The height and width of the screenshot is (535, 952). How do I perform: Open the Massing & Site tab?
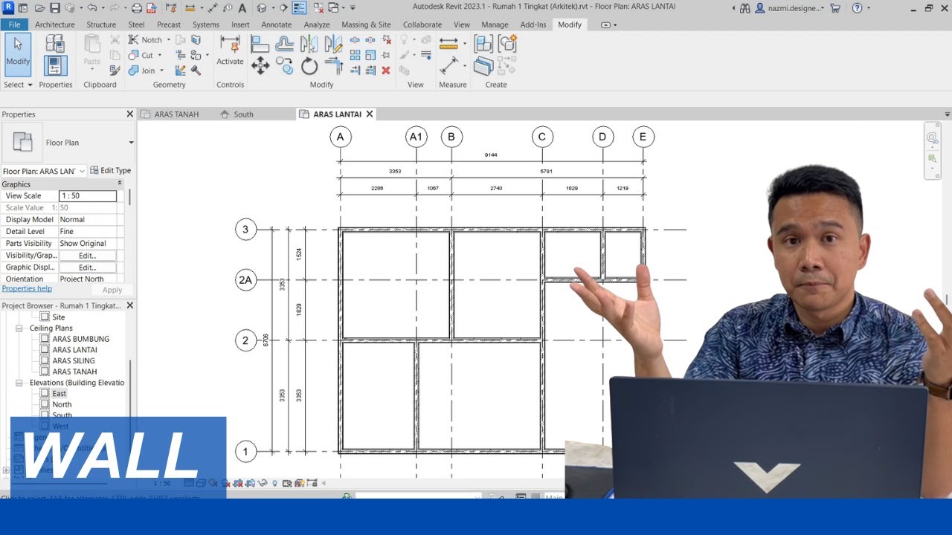[x=366, y=25]
